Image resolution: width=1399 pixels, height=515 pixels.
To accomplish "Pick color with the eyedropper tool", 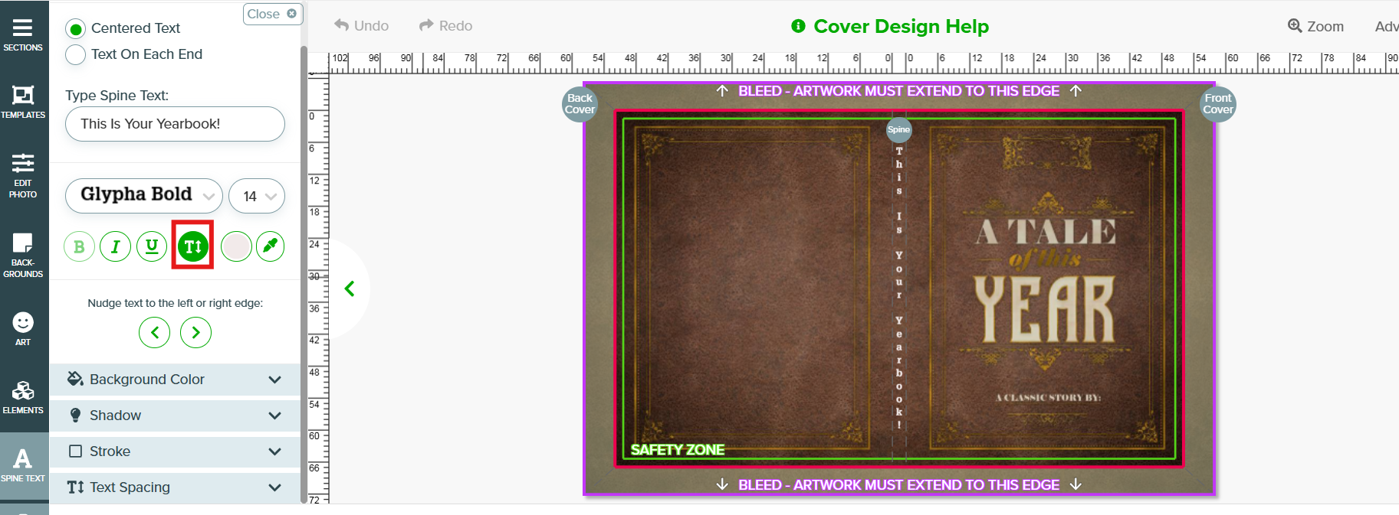I will (270, 246).
